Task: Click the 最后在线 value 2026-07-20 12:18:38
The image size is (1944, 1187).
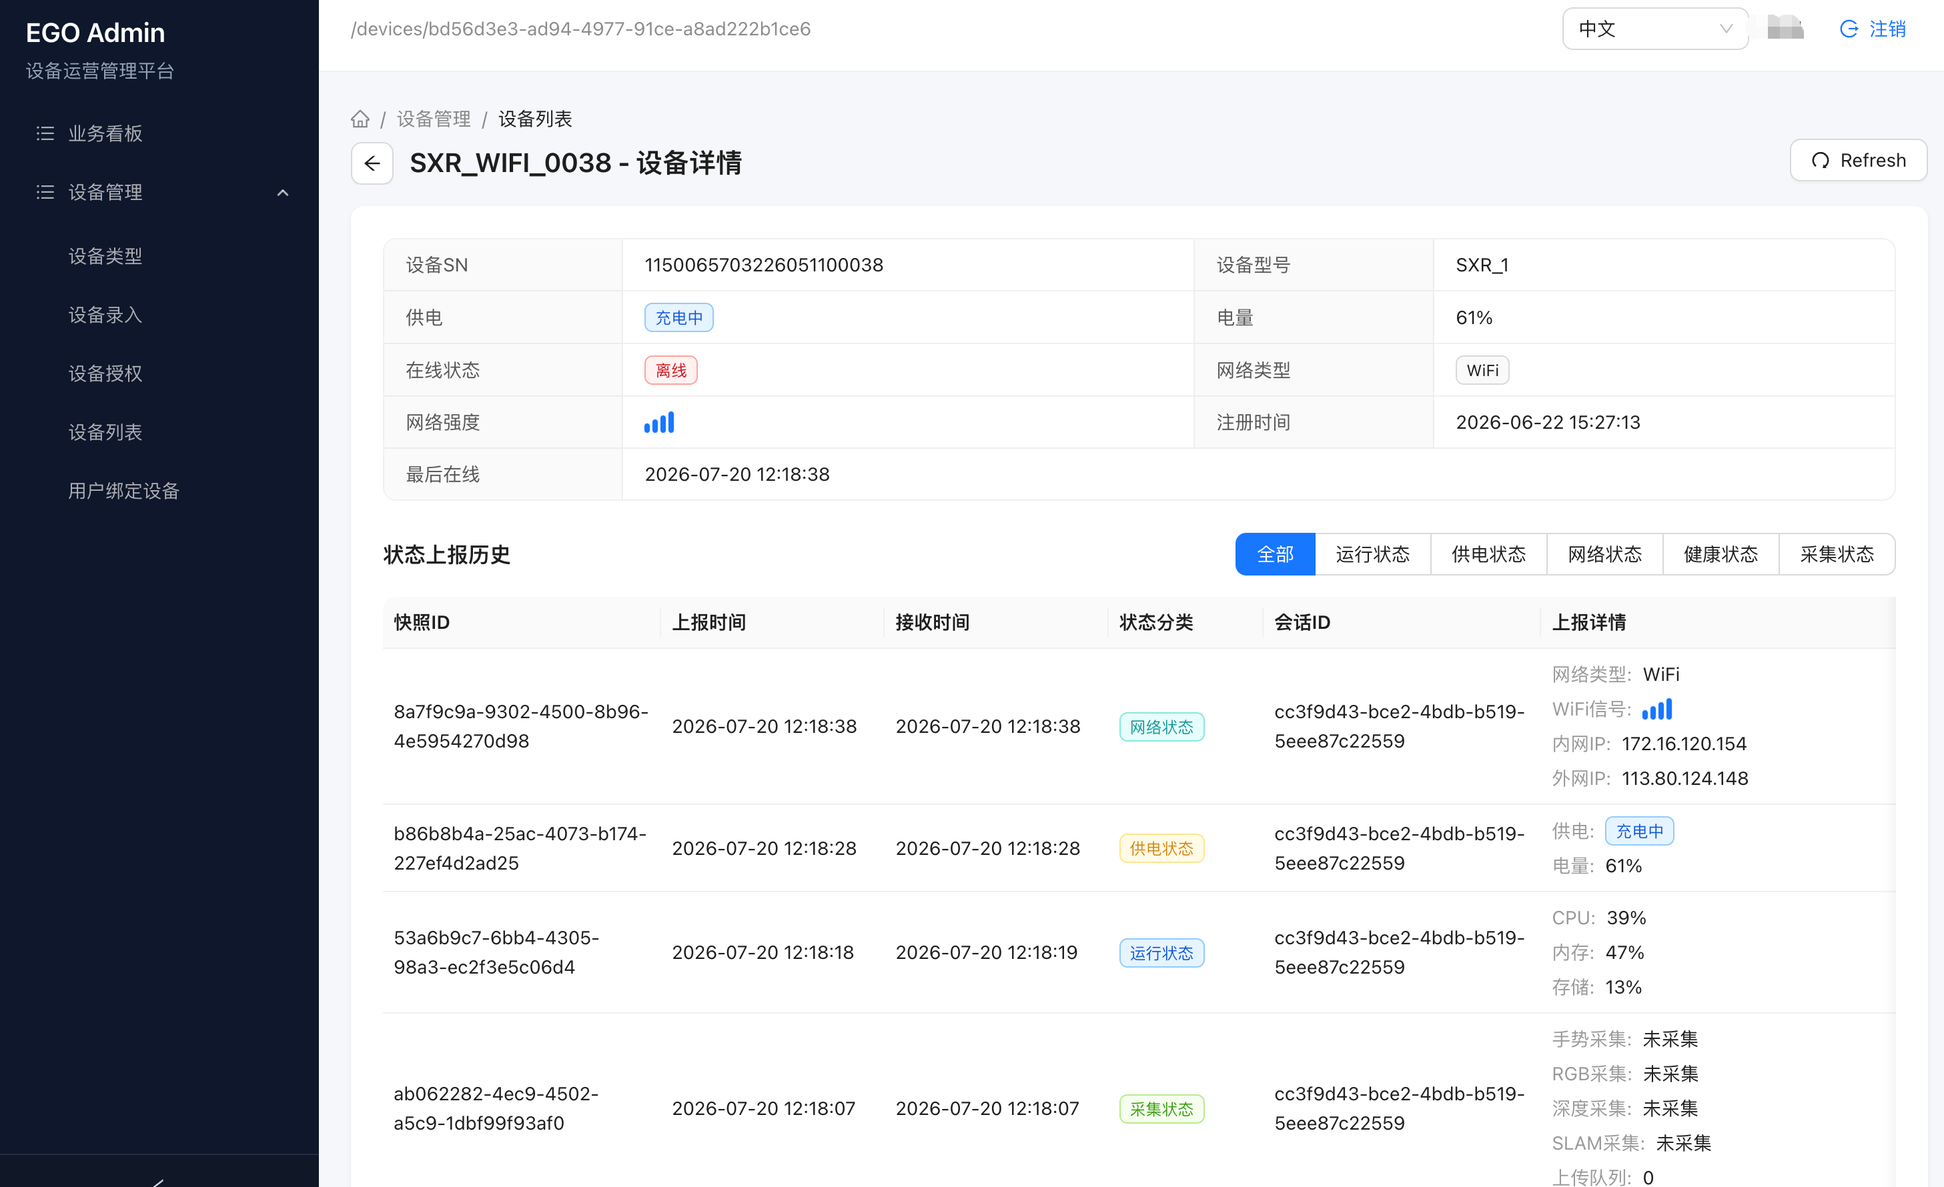Action: tap(737, 474)
